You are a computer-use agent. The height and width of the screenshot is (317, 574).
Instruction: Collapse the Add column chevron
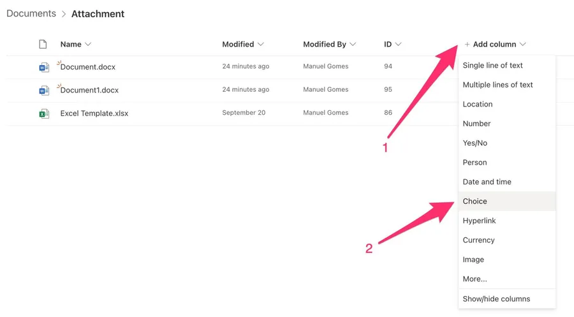click(523, 45)
